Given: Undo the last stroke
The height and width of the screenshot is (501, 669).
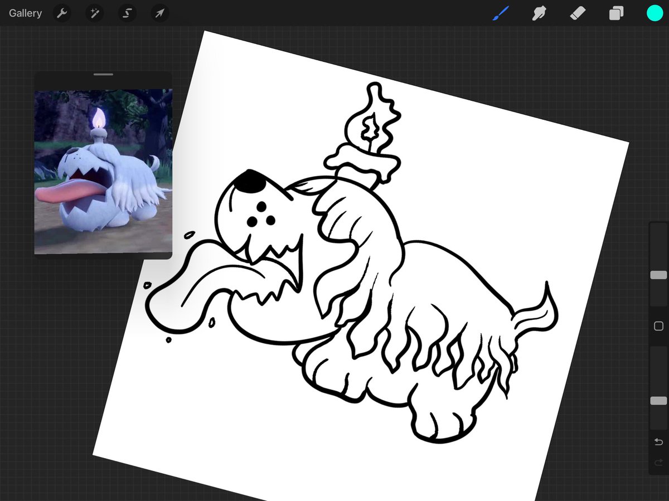Looking at the screenshot, I should pos(658,442).
